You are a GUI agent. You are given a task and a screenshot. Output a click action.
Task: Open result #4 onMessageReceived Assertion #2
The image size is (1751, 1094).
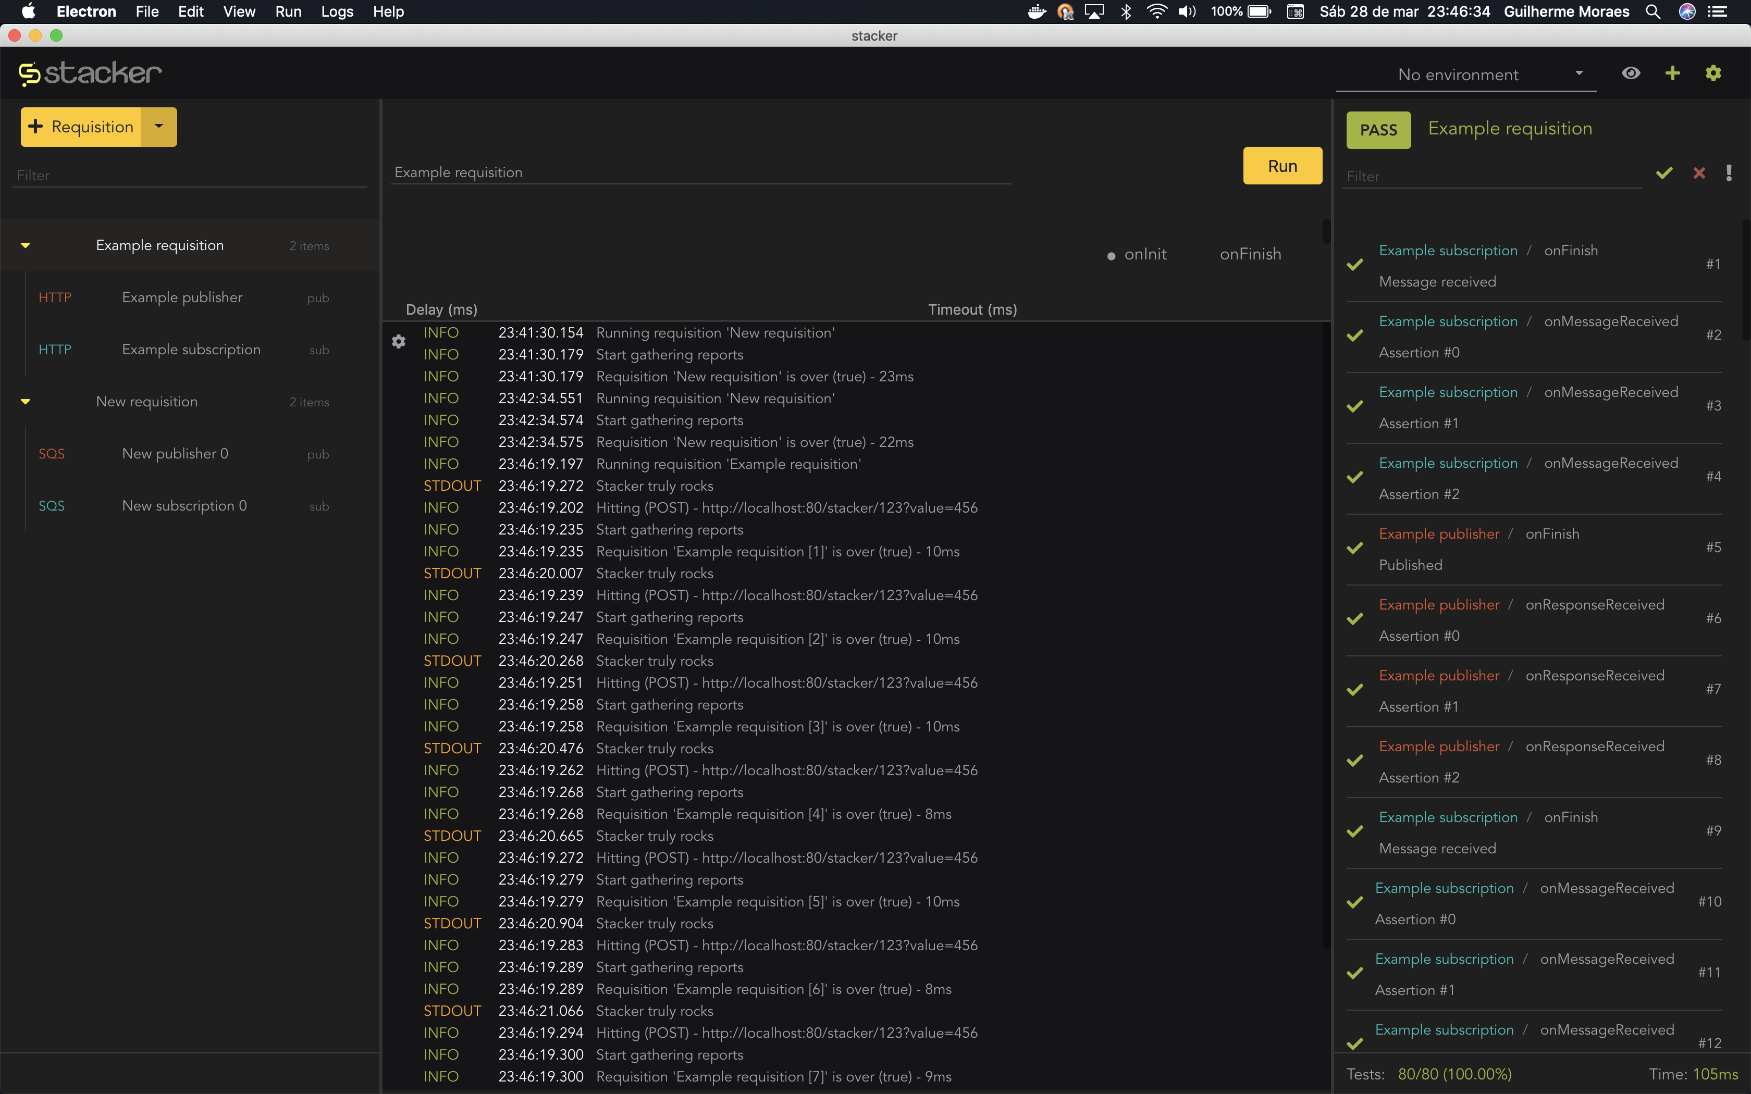[1533, 478]
